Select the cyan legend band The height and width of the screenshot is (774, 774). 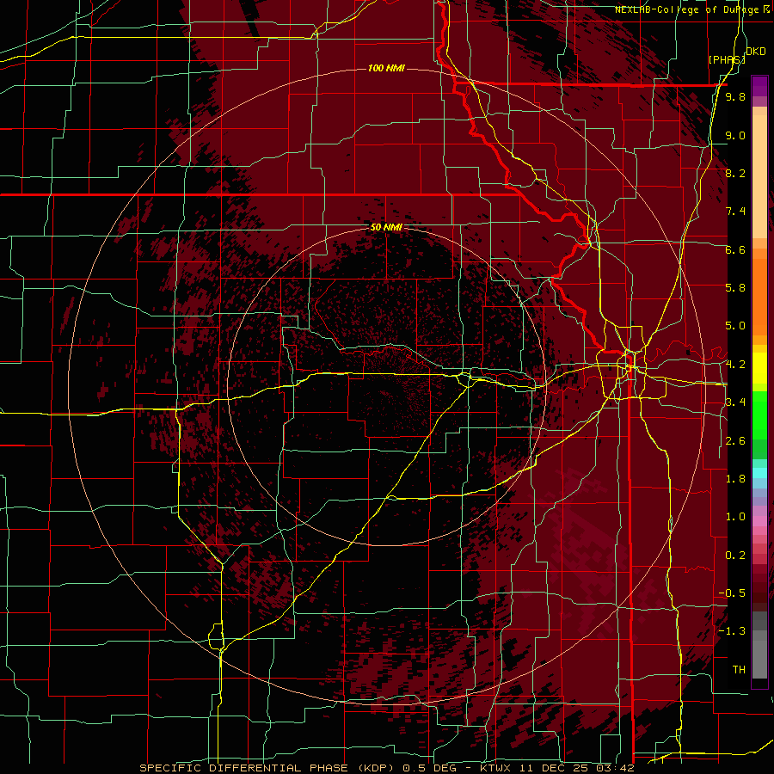(759, 473)
